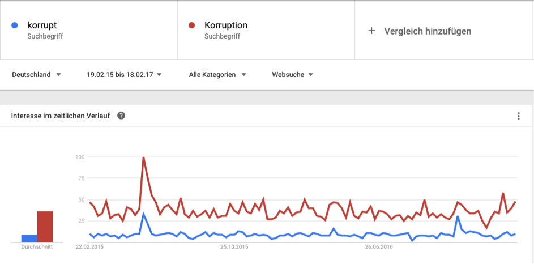The image size is (534, 264).
Task: Click the red dot next to Korruption
Action: point(192,25)
